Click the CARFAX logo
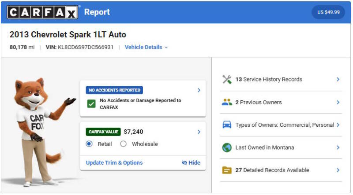 [42, 12]
